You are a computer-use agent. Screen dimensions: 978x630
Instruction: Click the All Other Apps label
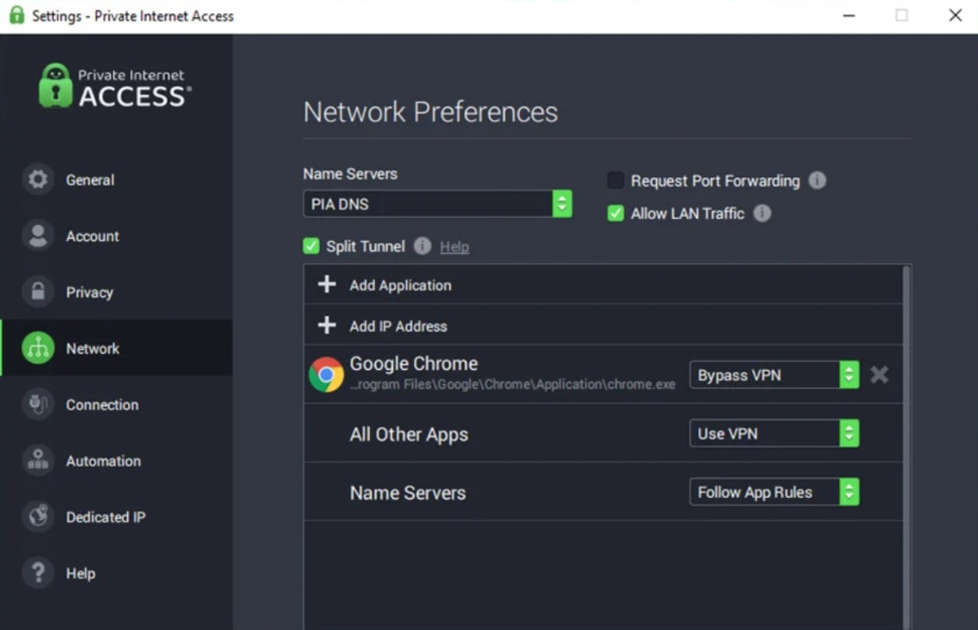[x=409, y=434]
